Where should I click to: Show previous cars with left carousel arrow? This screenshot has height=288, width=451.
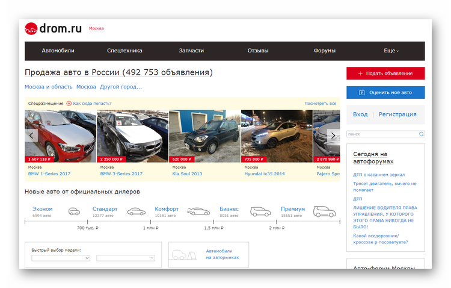pyautogui.click(x=31, y=135)
